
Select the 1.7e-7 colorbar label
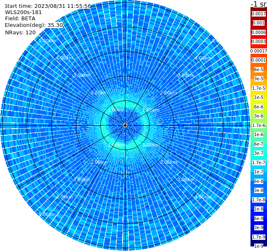tap(259, 163)
